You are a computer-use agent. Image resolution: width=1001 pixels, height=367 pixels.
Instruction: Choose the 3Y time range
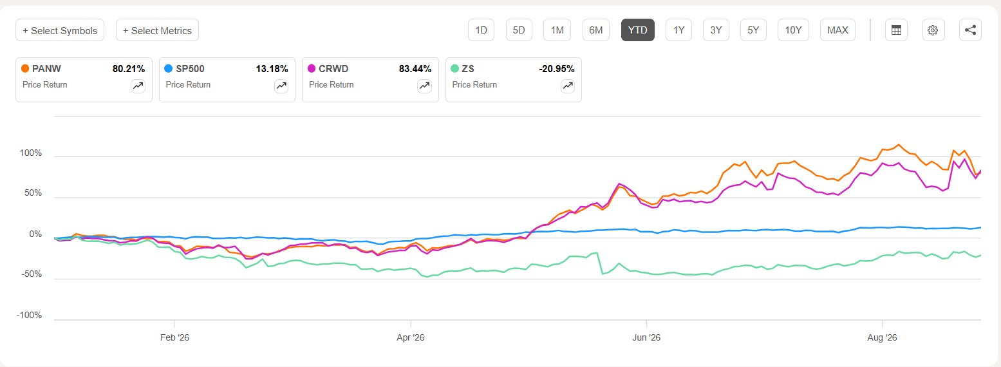[x=716, y=30]
